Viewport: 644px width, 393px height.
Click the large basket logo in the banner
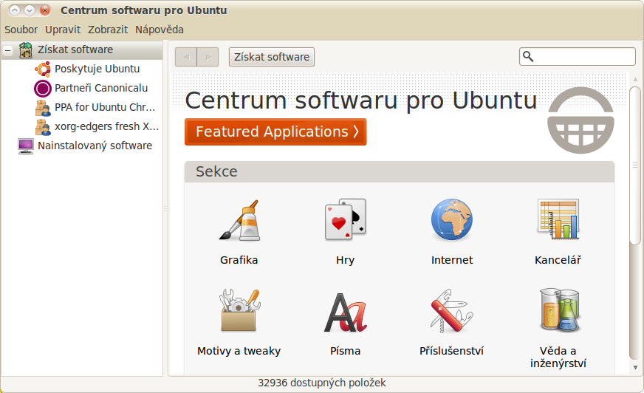tap(580, 120)
